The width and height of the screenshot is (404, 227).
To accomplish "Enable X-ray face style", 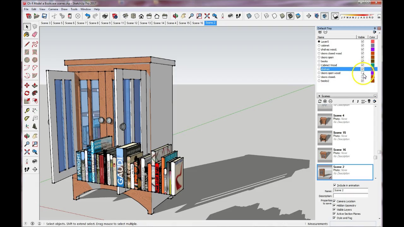I will pyautogui.click(x=249, y=16).
